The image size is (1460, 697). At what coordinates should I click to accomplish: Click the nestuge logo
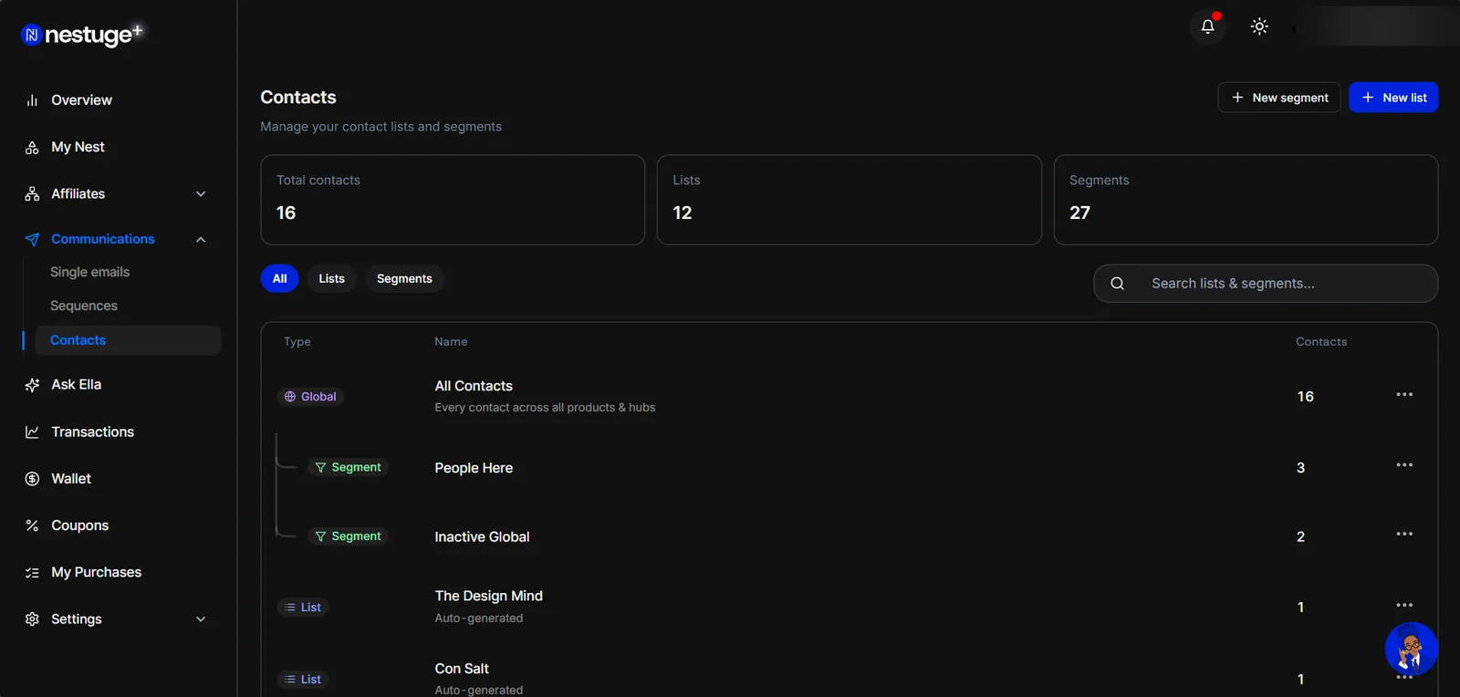[x=82, y=35]
